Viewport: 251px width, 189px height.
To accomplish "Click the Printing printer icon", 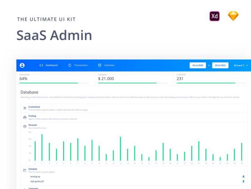I will click(x=24, y=117).
